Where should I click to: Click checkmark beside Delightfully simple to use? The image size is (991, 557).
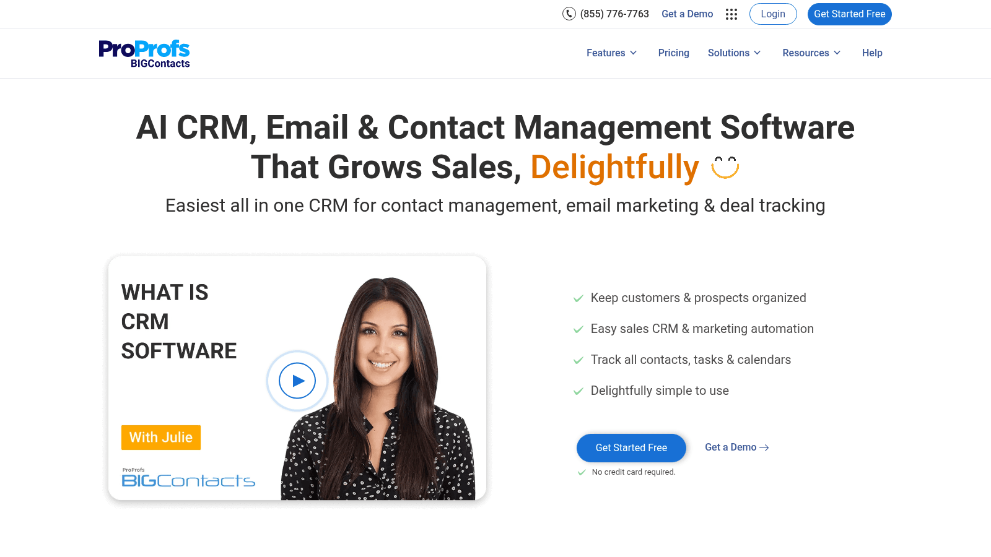[x=578, y=391]
